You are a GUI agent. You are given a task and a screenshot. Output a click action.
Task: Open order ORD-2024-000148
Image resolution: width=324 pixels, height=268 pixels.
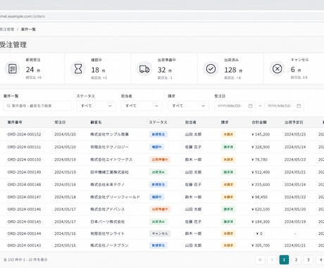[x=24, y=185]
